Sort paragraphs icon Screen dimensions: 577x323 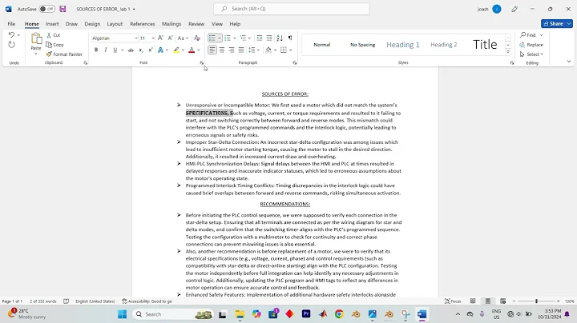coord(280,38)
